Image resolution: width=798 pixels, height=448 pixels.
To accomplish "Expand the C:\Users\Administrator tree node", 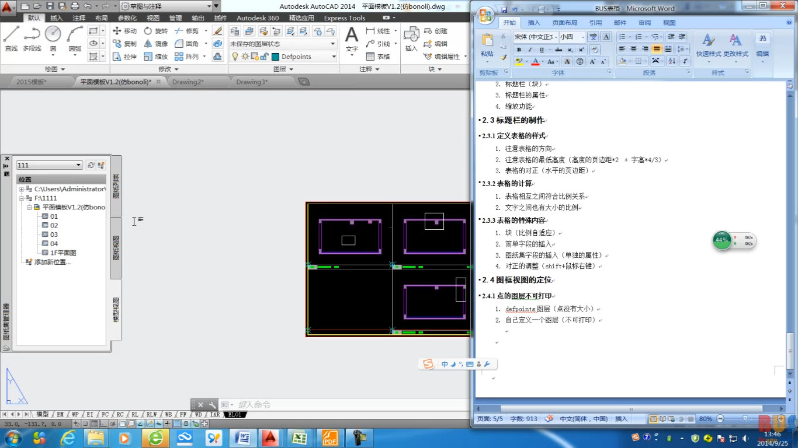I will [x=22, y=189].
